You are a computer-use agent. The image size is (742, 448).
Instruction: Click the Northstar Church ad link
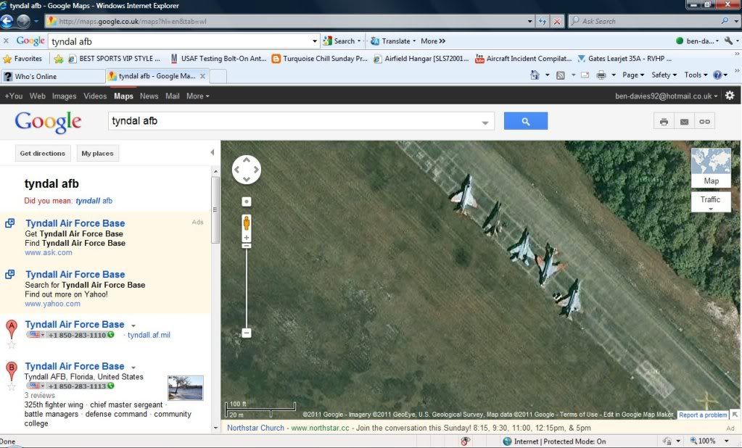click(x=255, y=428)
